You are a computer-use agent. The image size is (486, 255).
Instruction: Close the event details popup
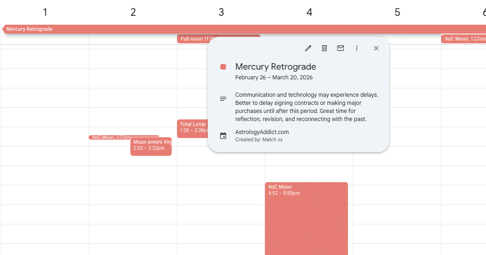pyautogui.click(x=376, y=48)
